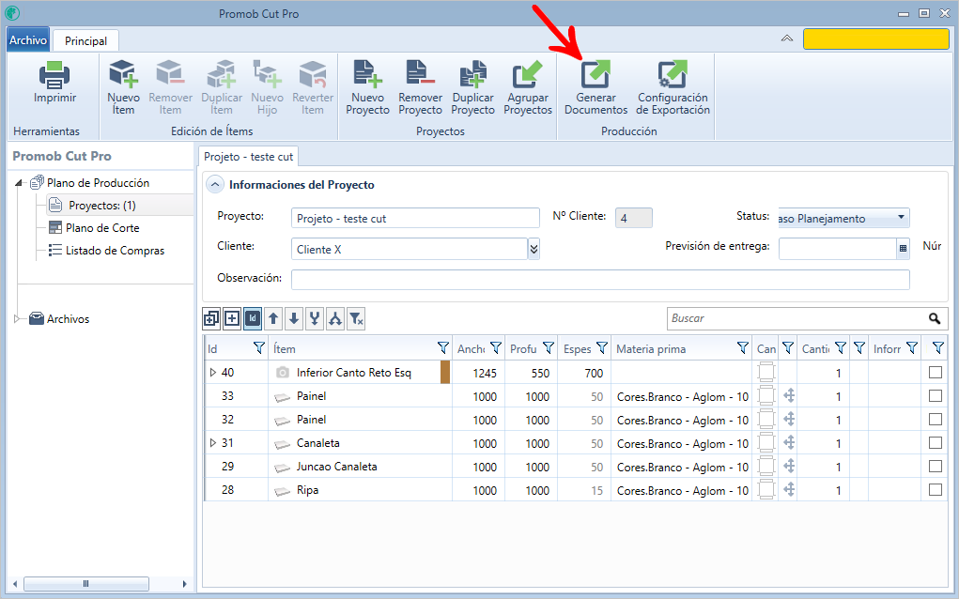Click the Nº Cliente field
This screenshot has width=959, height=599.
coord(634,218)
